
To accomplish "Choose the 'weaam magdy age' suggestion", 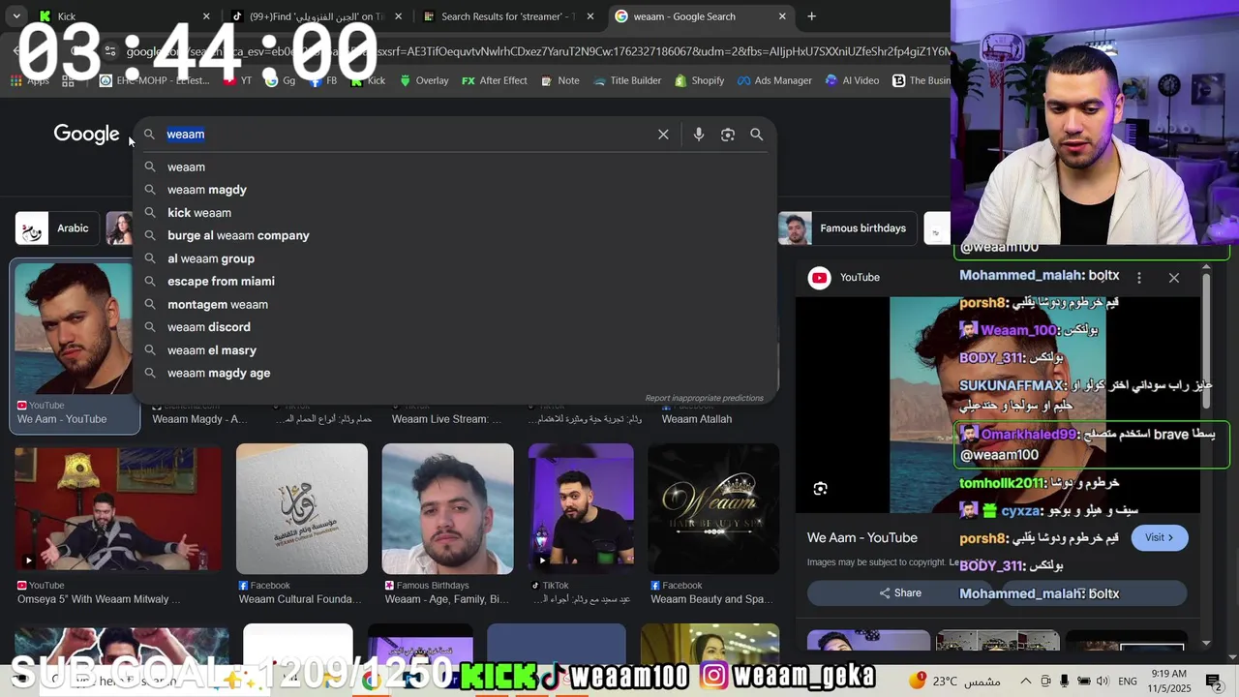I will (455, 373).
